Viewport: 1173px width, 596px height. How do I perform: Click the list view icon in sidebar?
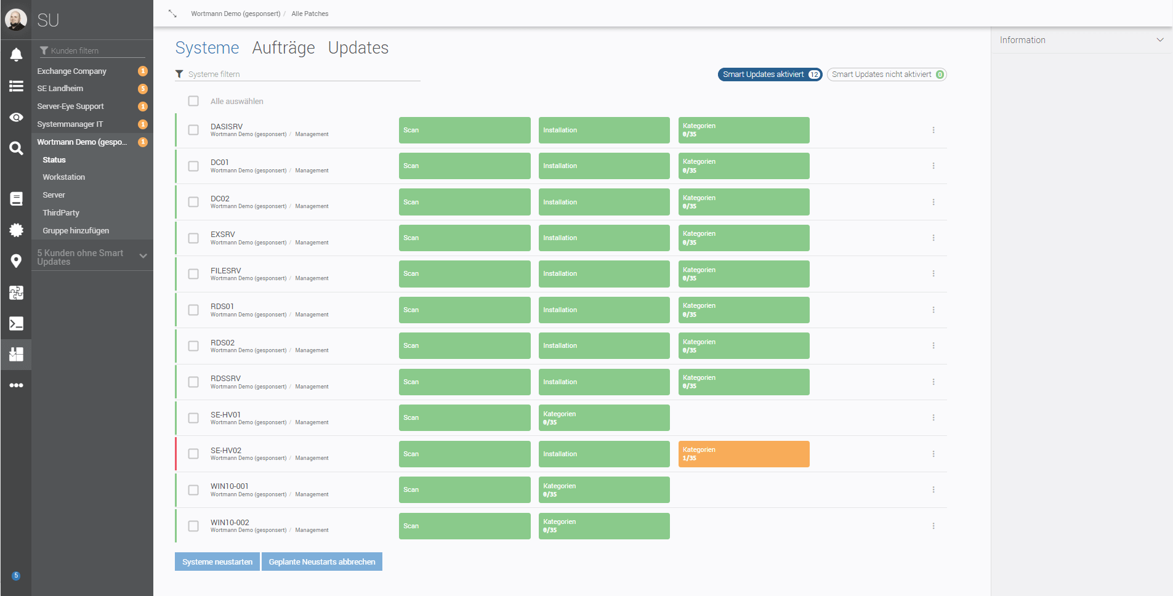pyautogui.click(x=16, y=86)
